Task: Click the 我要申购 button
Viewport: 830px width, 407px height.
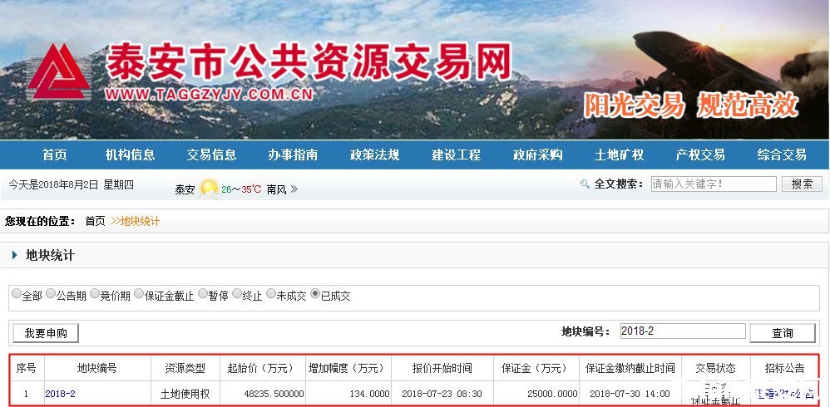Action: click(46, 333)
